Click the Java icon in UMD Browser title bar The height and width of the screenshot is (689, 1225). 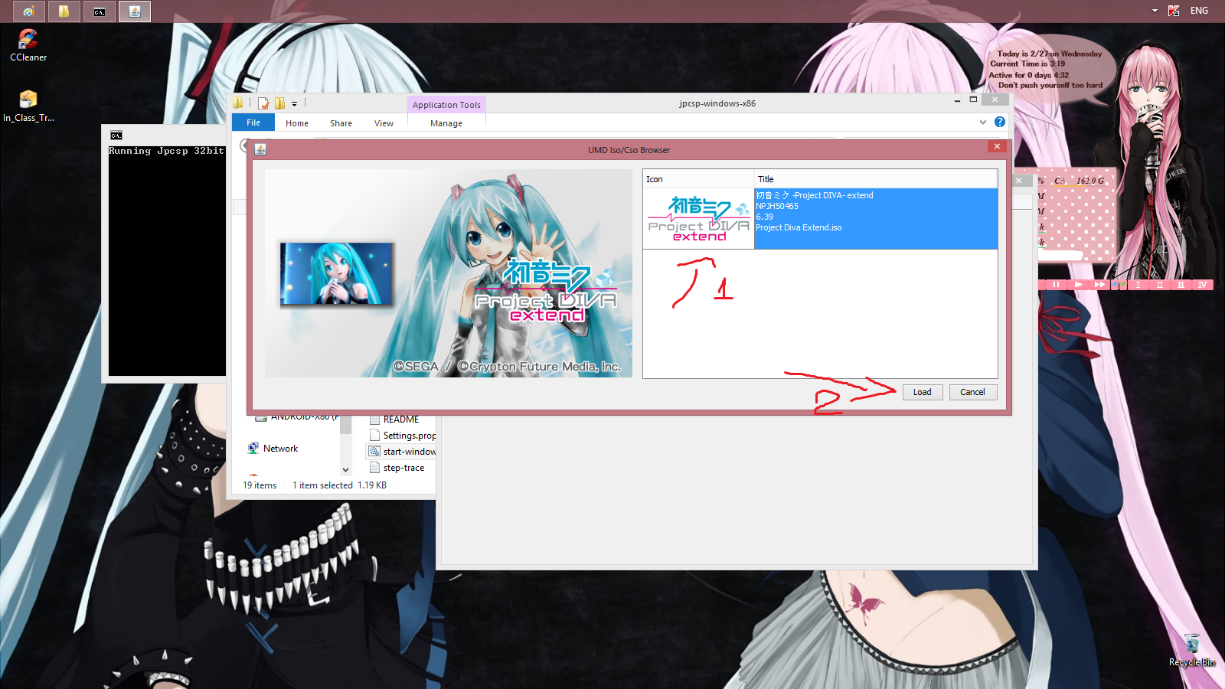click(260, 149)
